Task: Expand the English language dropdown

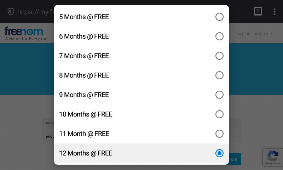Action: pyautogui.click(x=264, y=33)
